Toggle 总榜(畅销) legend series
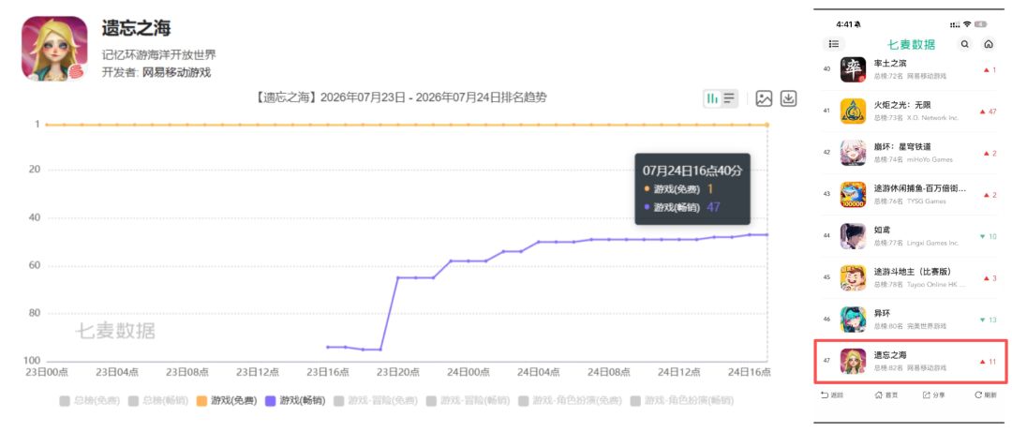 158,400
